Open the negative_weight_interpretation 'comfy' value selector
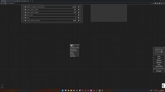Viewport: 165px width, 92px height. point(74,7)
